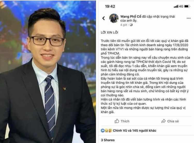Tap the battery status icon
Screen dimensions: 194x143
[187, 6]
